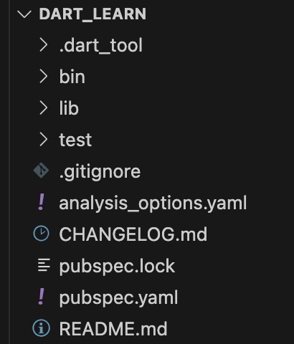Expand the test folder arrow
294x344 pixels.
pyautogui.click(x=44, y=140)
